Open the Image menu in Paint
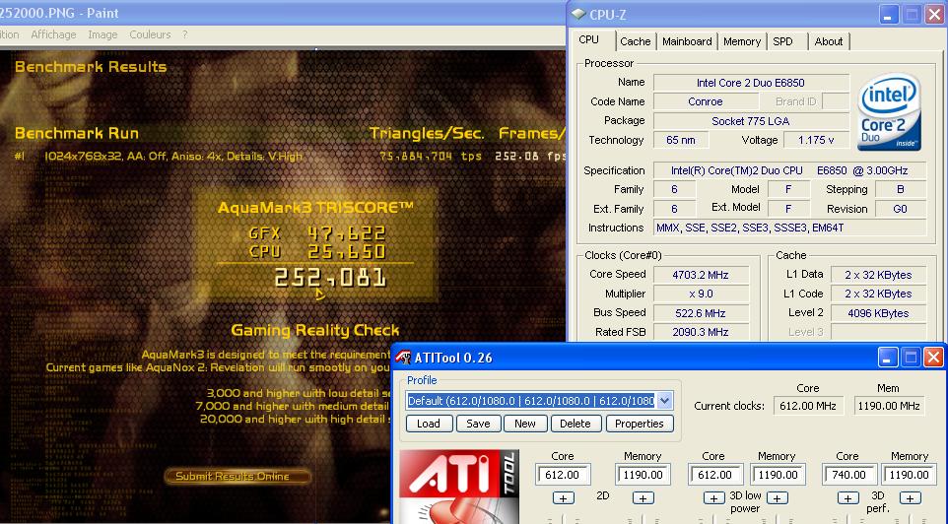Viewport: 948px width, 524px height. (102, 34)
